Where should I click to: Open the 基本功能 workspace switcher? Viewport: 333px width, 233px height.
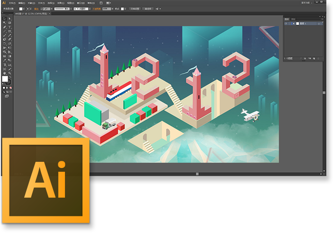(x=306, y=2)
